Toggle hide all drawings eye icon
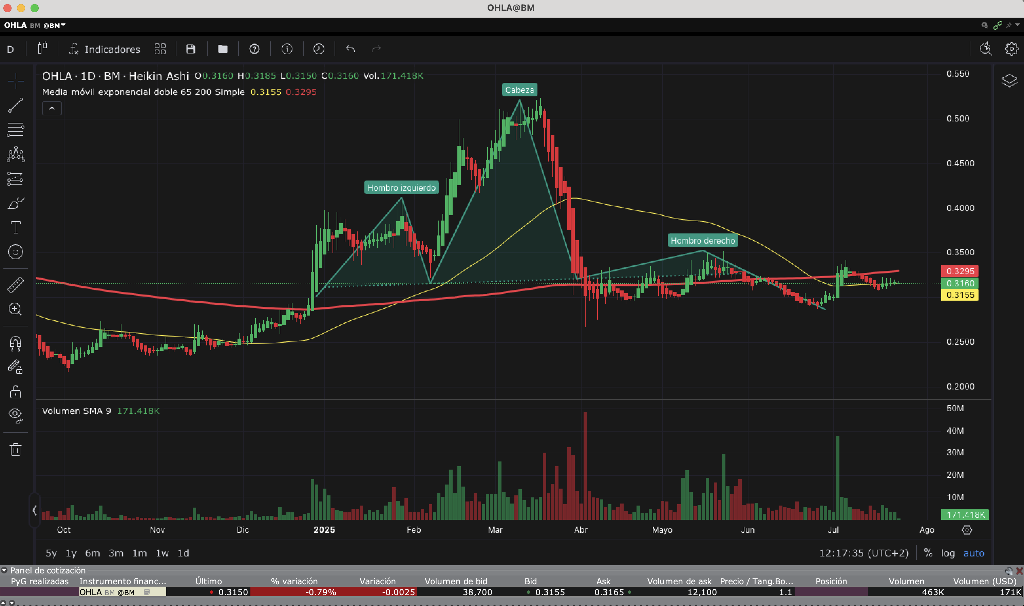The width and height of the screenshot is (1024, 606). (16, 416)
